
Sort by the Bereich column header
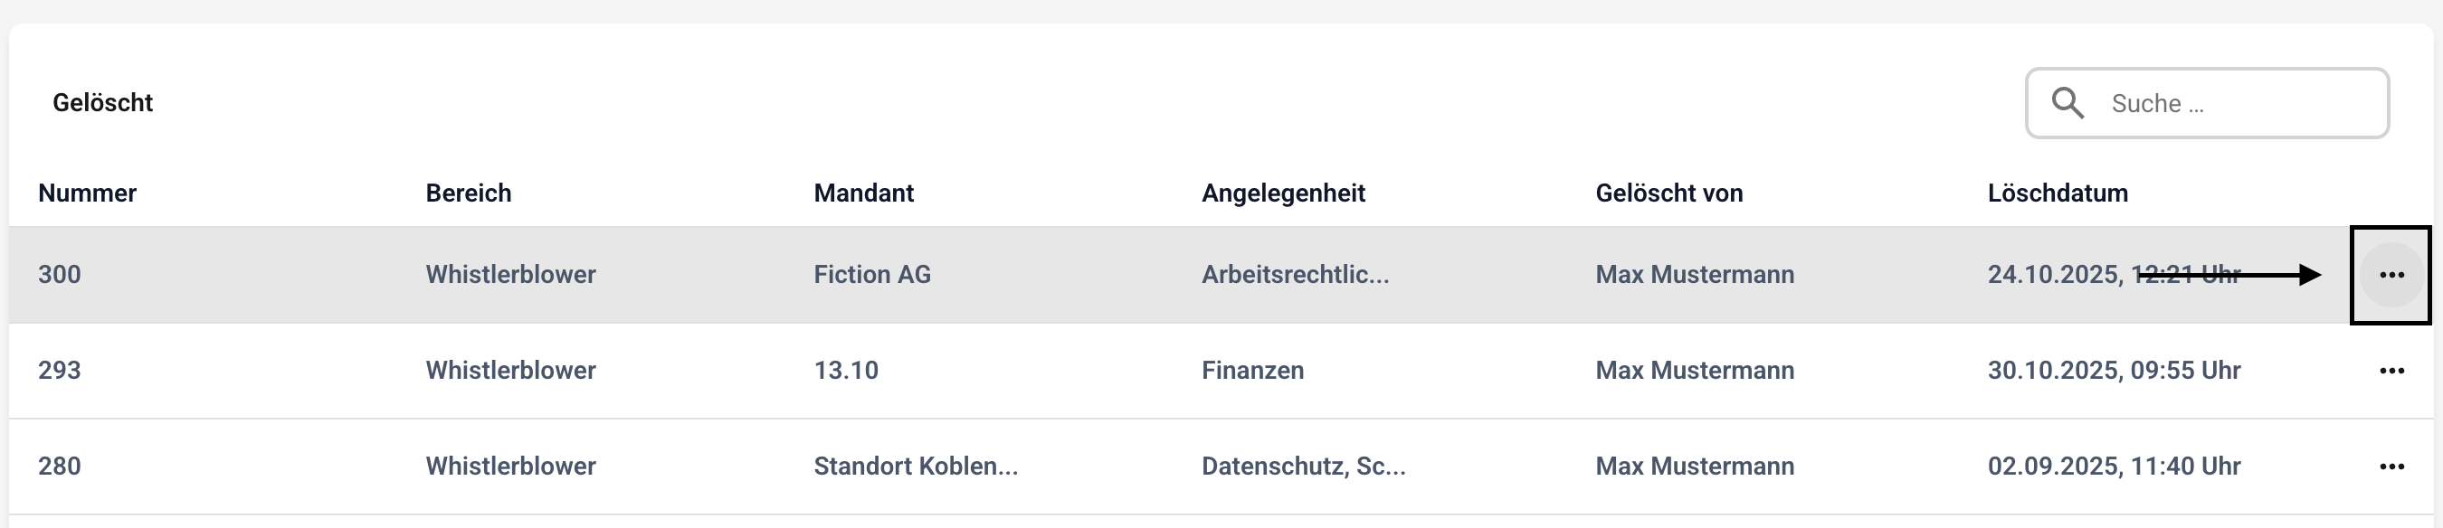[x=469, y=193]
